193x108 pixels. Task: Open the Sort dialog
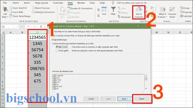(104, 11)
